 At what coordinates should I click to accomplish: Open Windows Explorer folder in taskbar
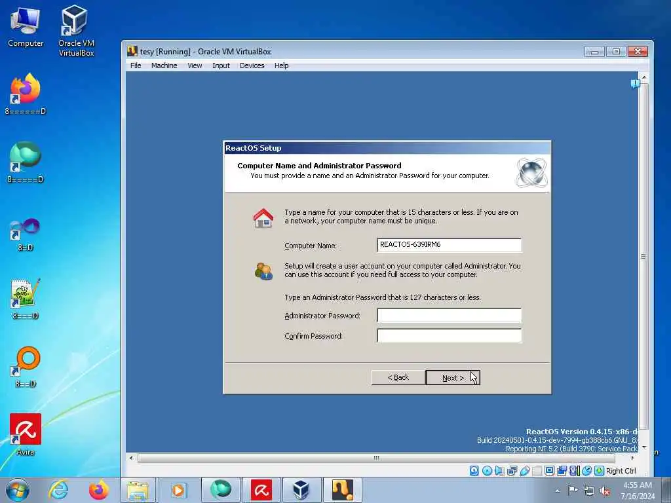pos(138,490)
